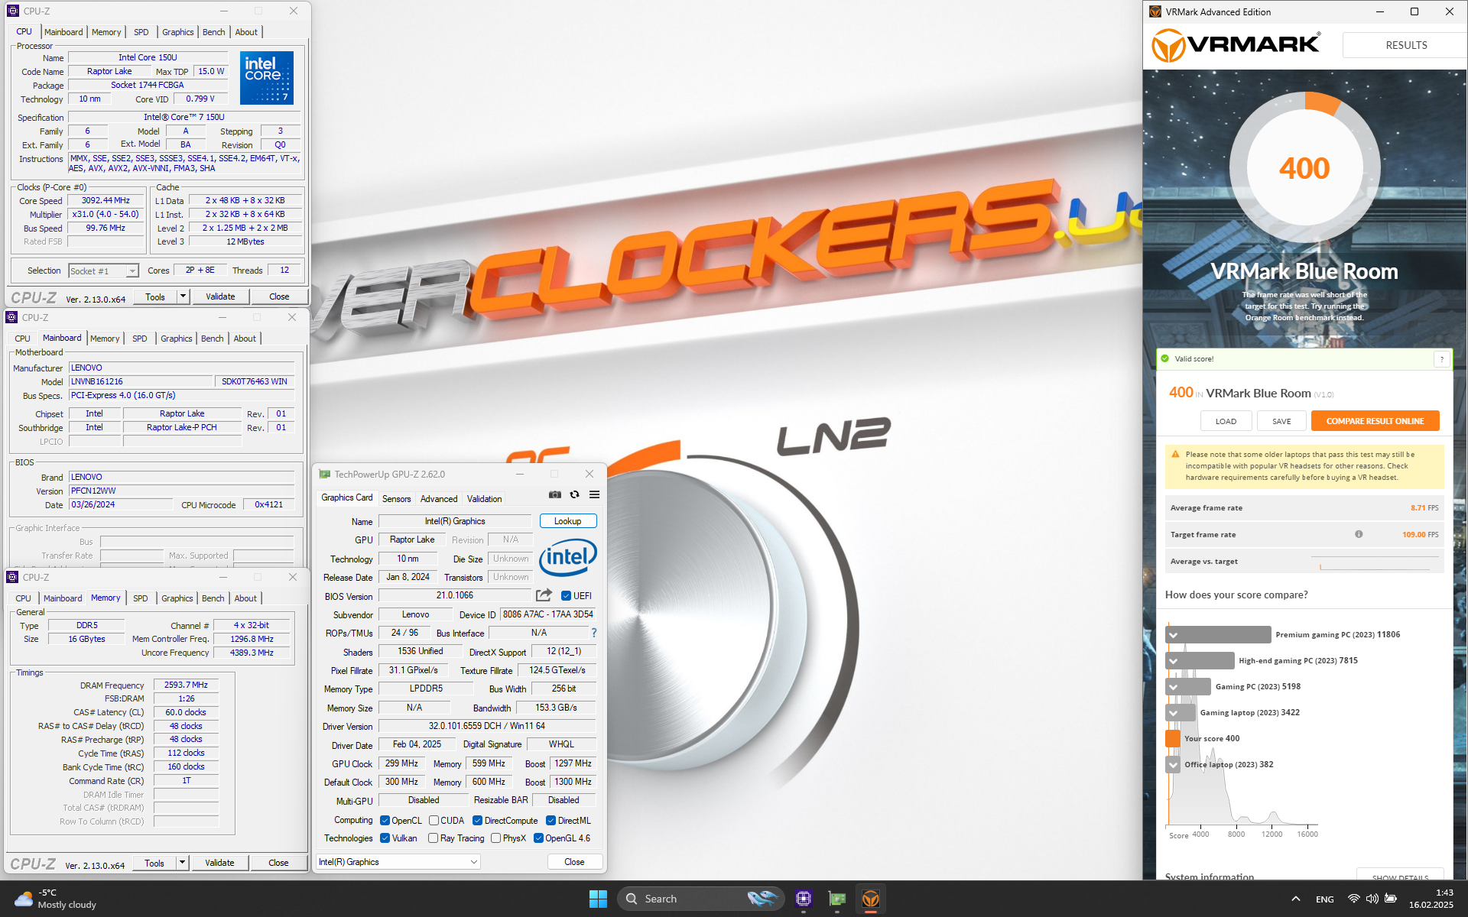Viewport: 1468px width, 917px height.
Task: Toggle the OpenCL checkbox
Action: [x=385, y=821]
